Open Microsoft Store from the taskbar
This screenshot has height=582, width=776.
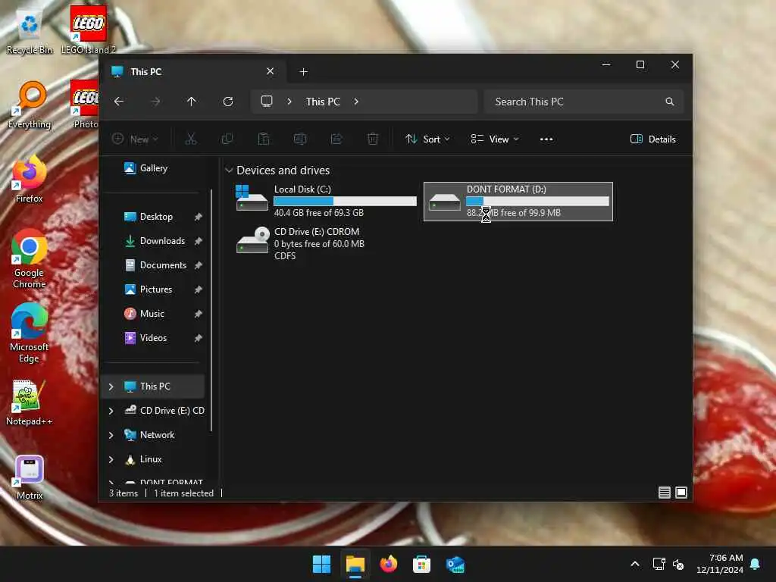pyautogui.click(x=421, y=564)
